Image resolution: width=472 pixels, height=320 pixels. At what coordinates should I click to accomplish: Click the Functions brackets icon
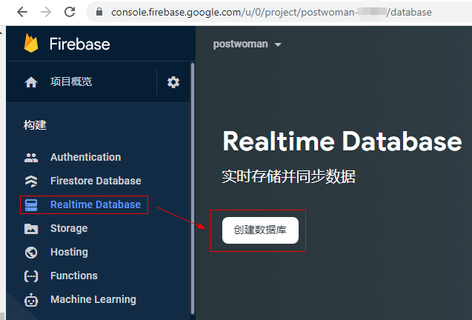[x=31, y=276]
